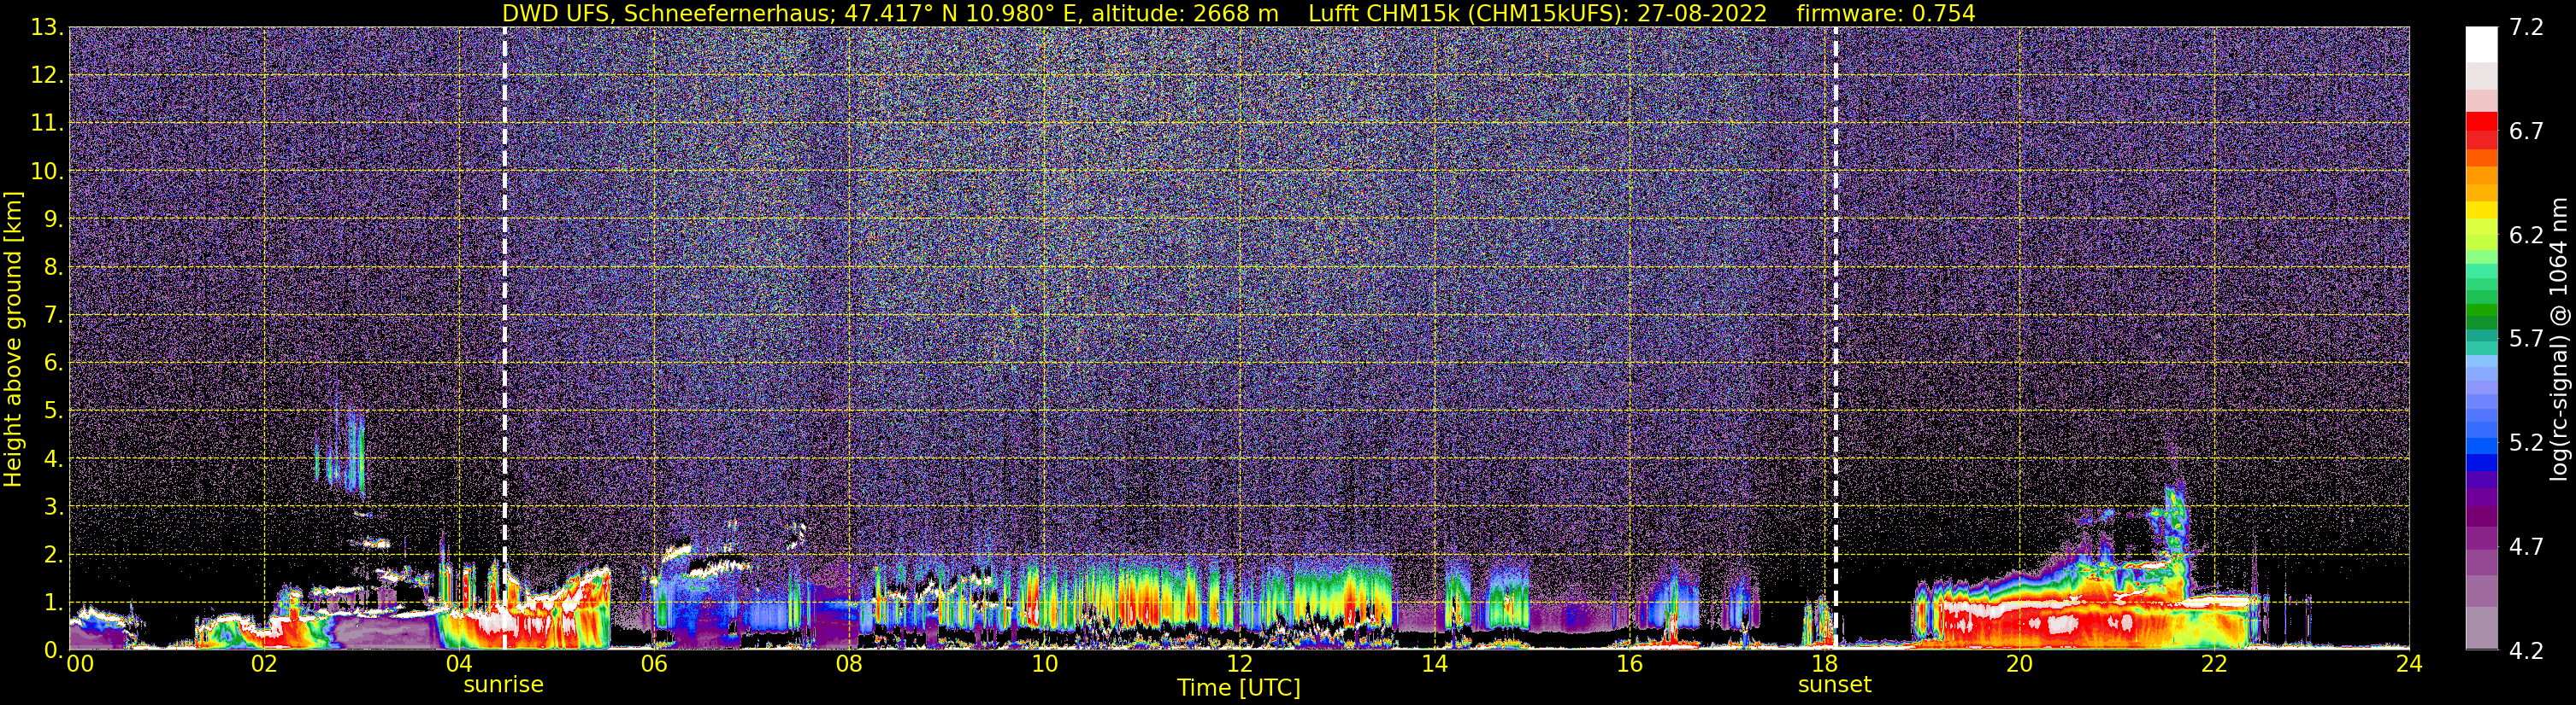Click the 'Height above ground [km]' axis label
The image size is (2576, 705).
click(13, 340)
